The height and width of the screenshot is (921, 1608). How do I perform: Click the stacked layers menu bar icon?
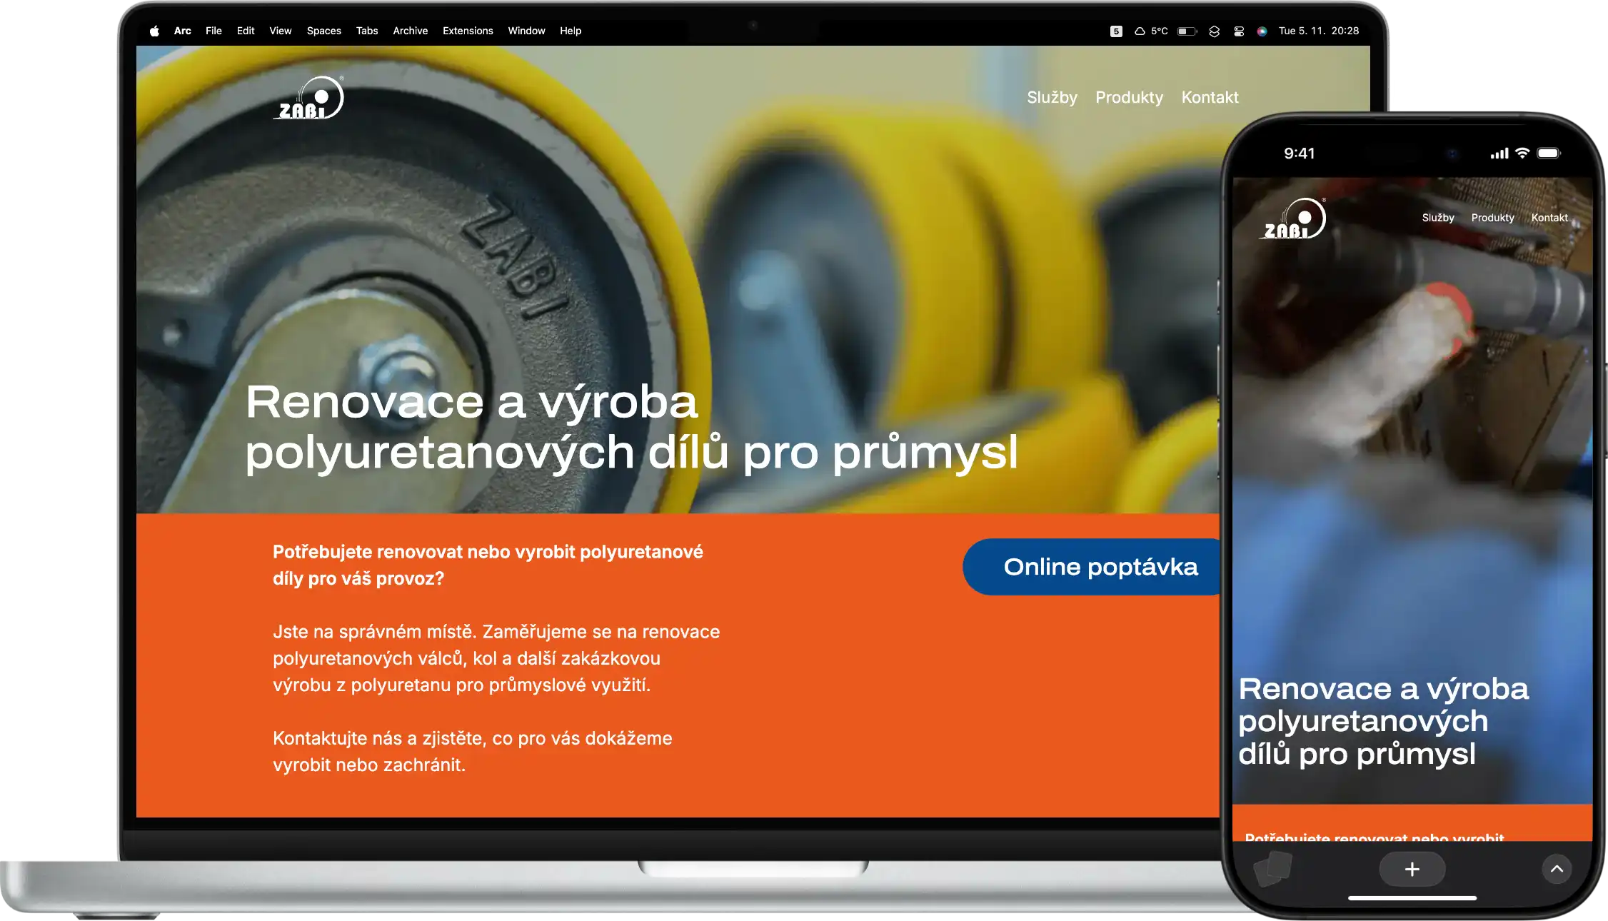coord(1214,31)
